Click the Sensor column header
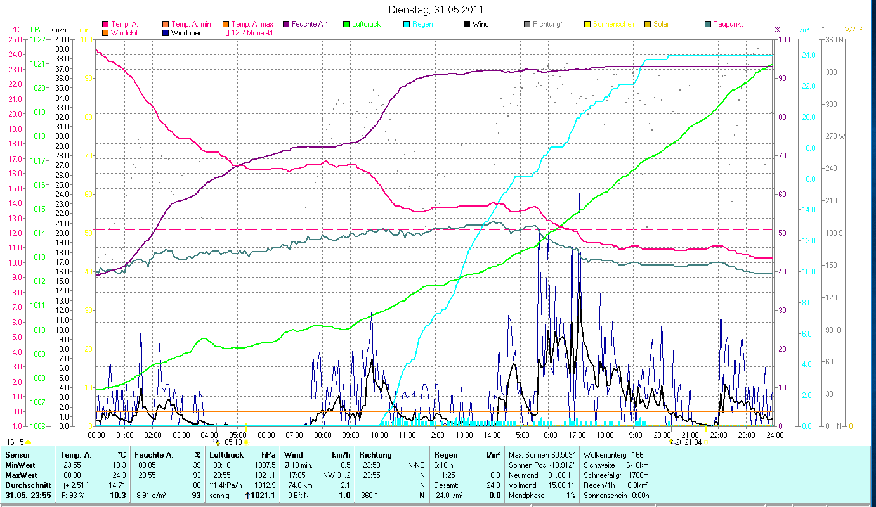Screen dimensions: 876x507 click(x=17, y=455)
